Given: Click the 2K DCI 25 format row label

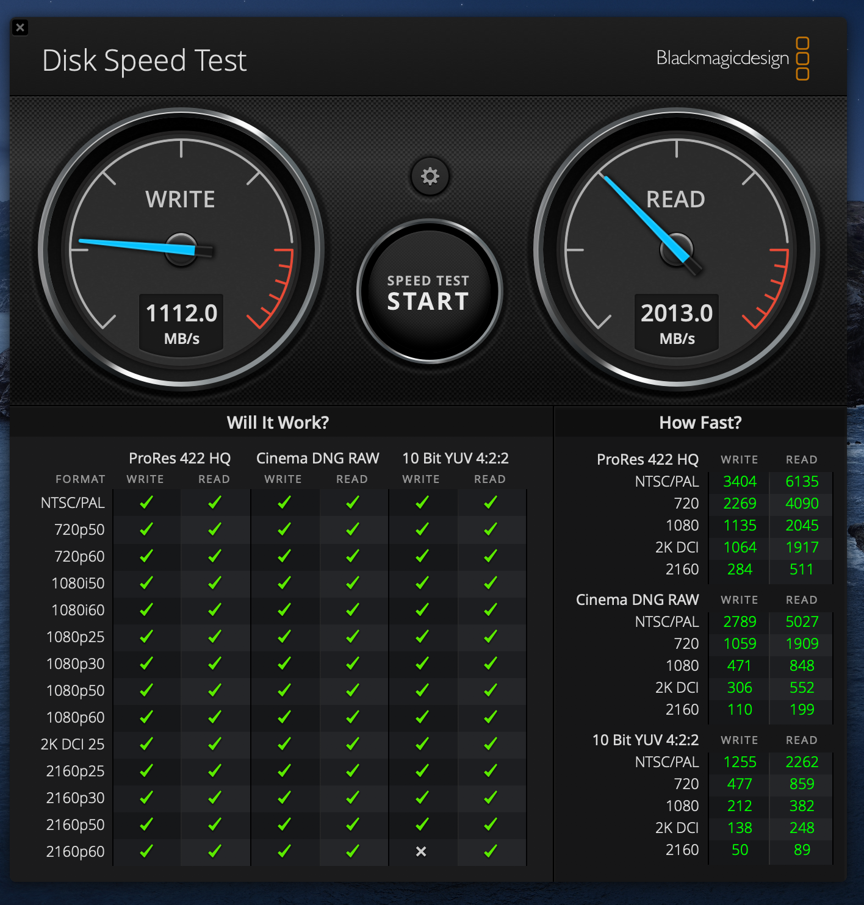Looking at the screenshot, I should point(73,744).
